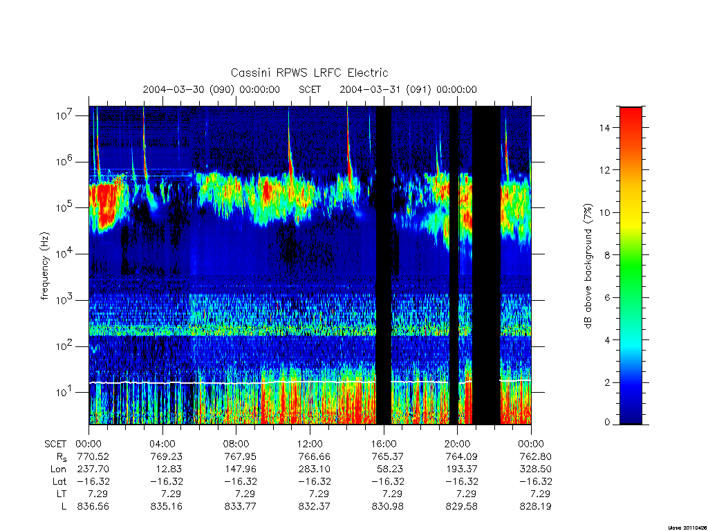Click the Lon value 12.83
The width and height of the screenshot is (708, 531).
[x=169, y=469]
